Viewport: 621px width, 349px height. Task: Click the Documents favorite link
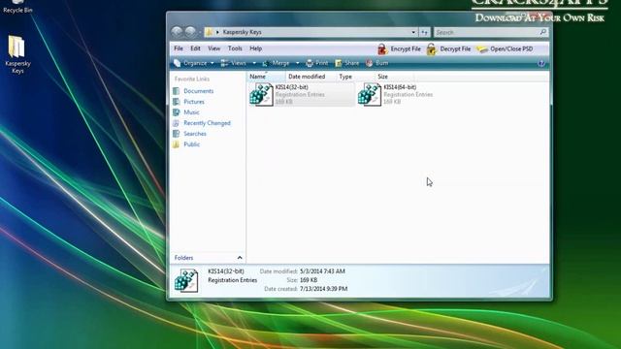[198, 91]
